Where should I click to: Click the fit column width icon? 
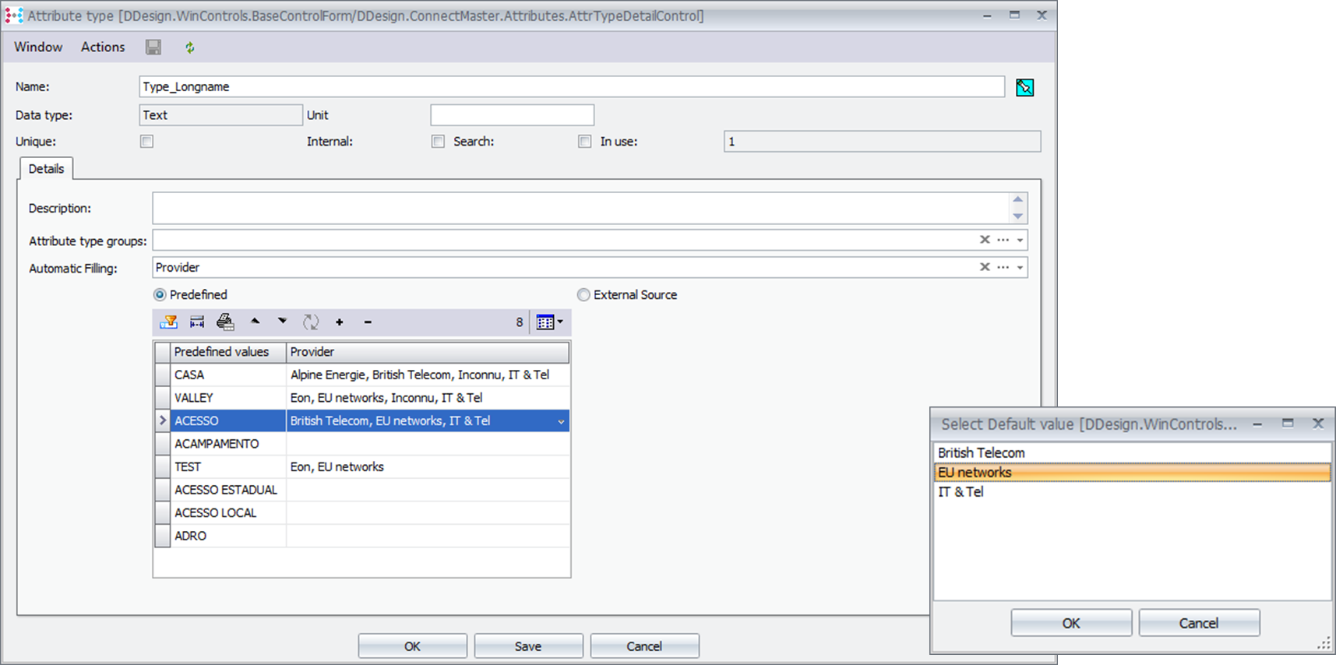(197, 322)
